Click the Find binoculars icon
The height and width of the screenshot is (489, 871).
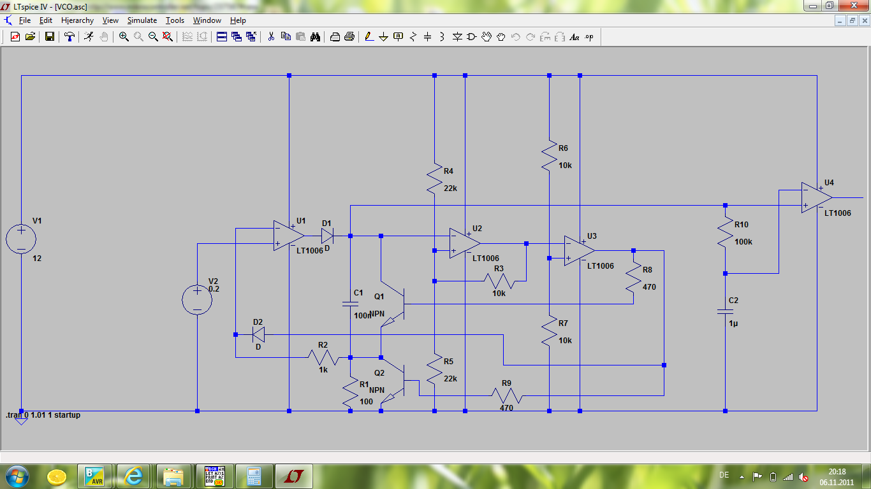coord(315,37)
